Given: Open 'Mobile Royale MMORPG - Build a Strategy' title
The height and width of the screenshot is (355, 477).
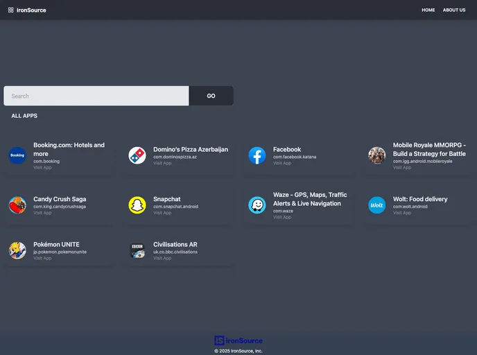Looking at the screenshot, I should coord(429,149).
